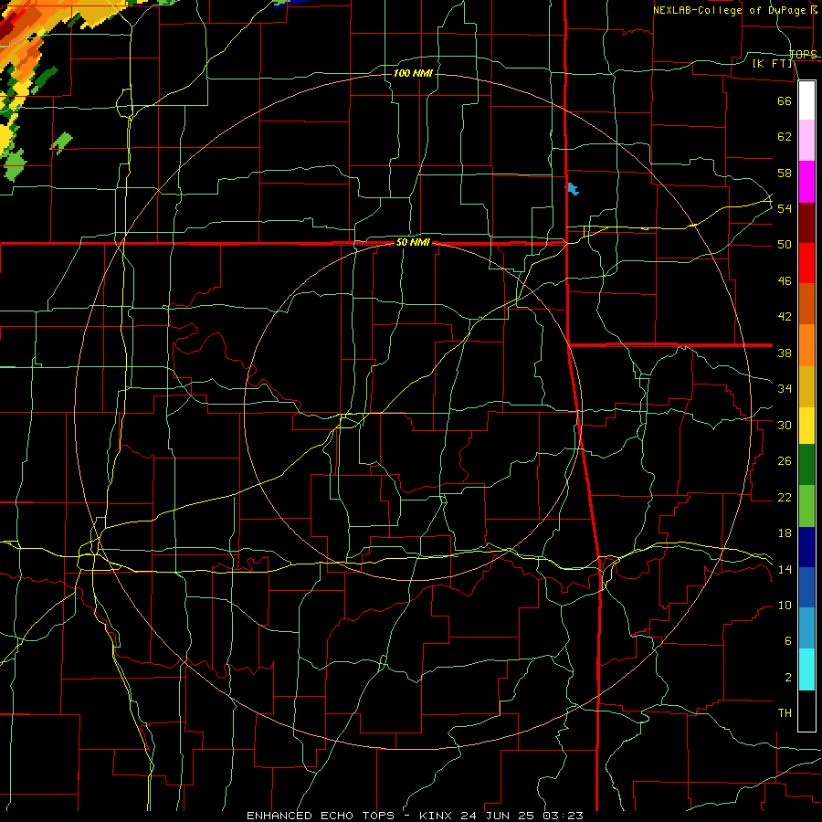The width and height of the screenshot is (822, 822).
Task: Click the legend value "26"
Action: 785,461
